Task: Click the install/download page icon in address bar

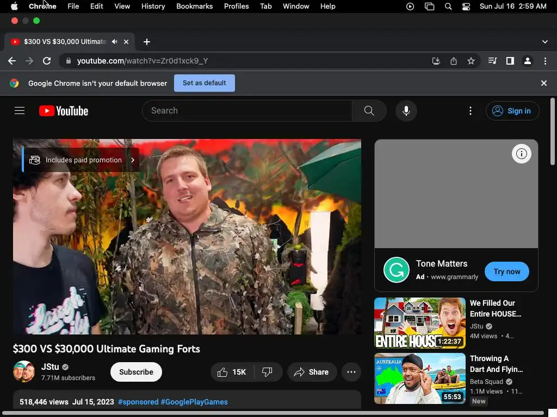Action: 436,61
